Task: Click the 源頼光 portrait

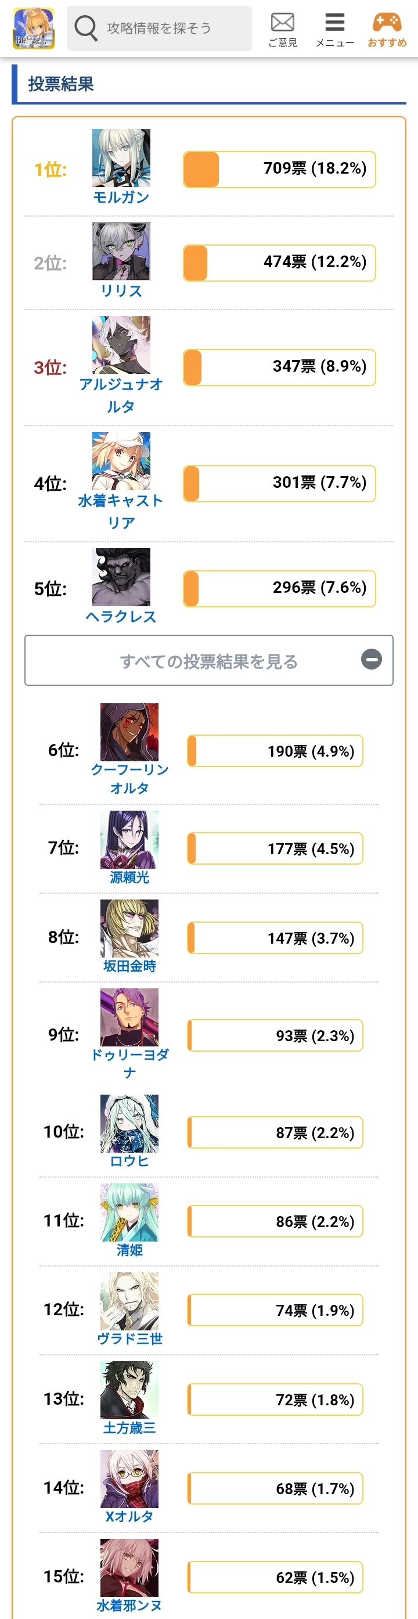Action: click(129, 839)
